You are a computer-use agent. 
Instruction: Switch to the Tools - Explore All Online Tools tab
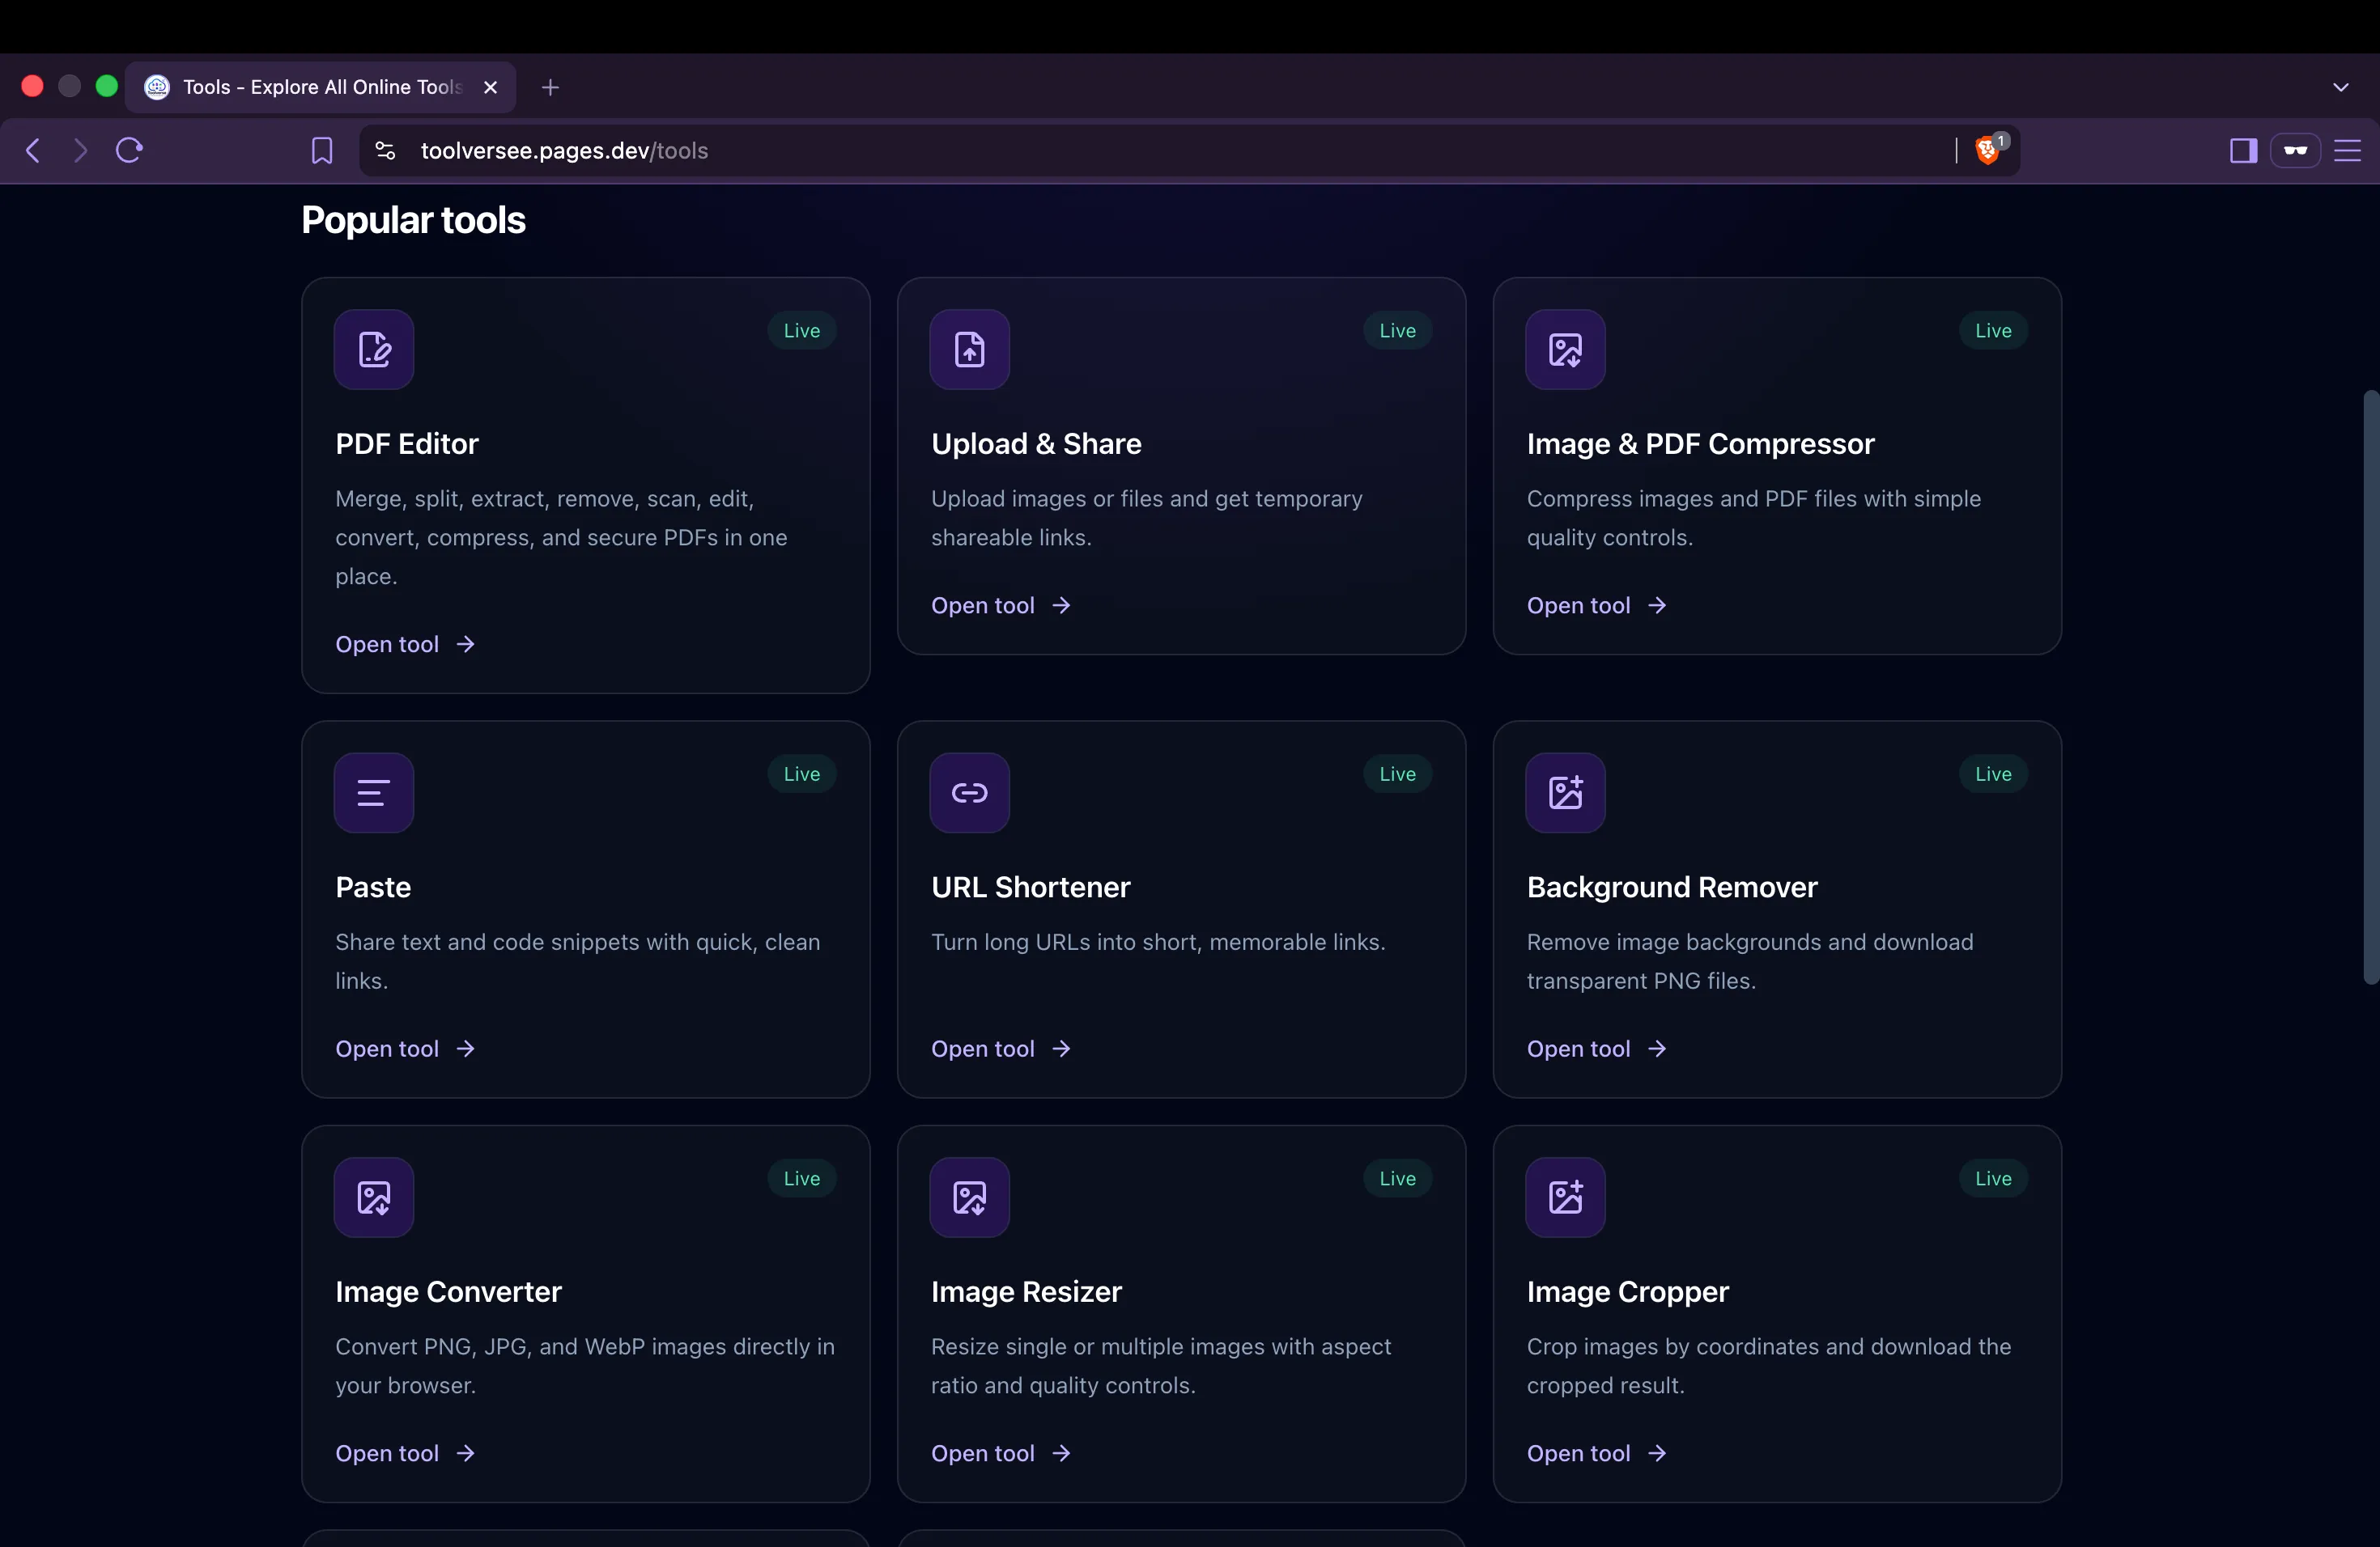pos(320,88)
